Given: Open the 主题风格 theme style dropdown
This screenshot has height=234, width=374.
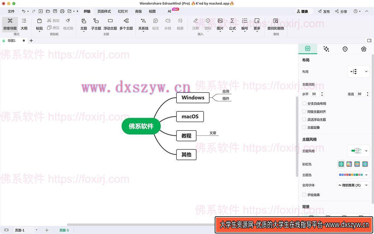Looking at the screenshot, I should tap(358, 151).
